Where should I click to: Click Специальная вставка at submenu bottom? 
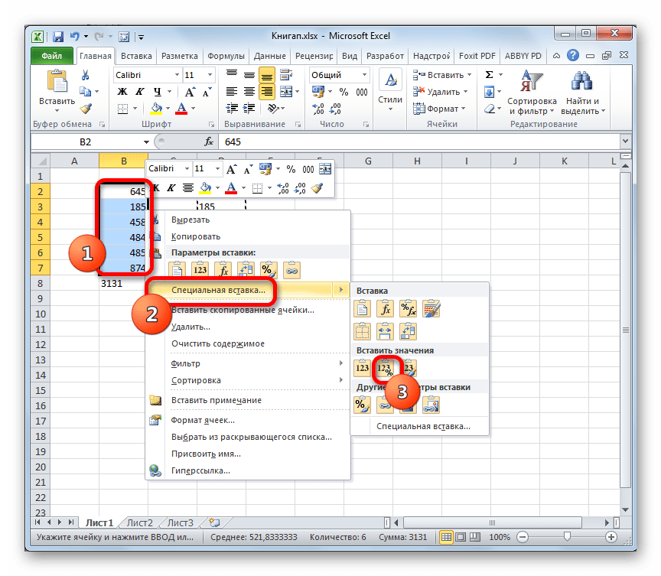[x=423, y=426]
